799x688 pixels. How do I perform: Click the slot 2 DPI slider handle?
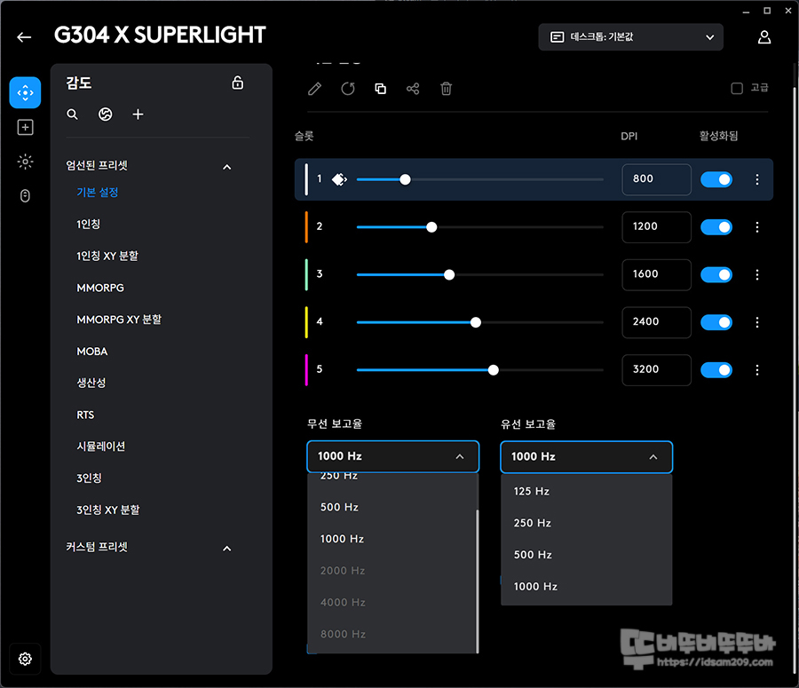point(431,226)
